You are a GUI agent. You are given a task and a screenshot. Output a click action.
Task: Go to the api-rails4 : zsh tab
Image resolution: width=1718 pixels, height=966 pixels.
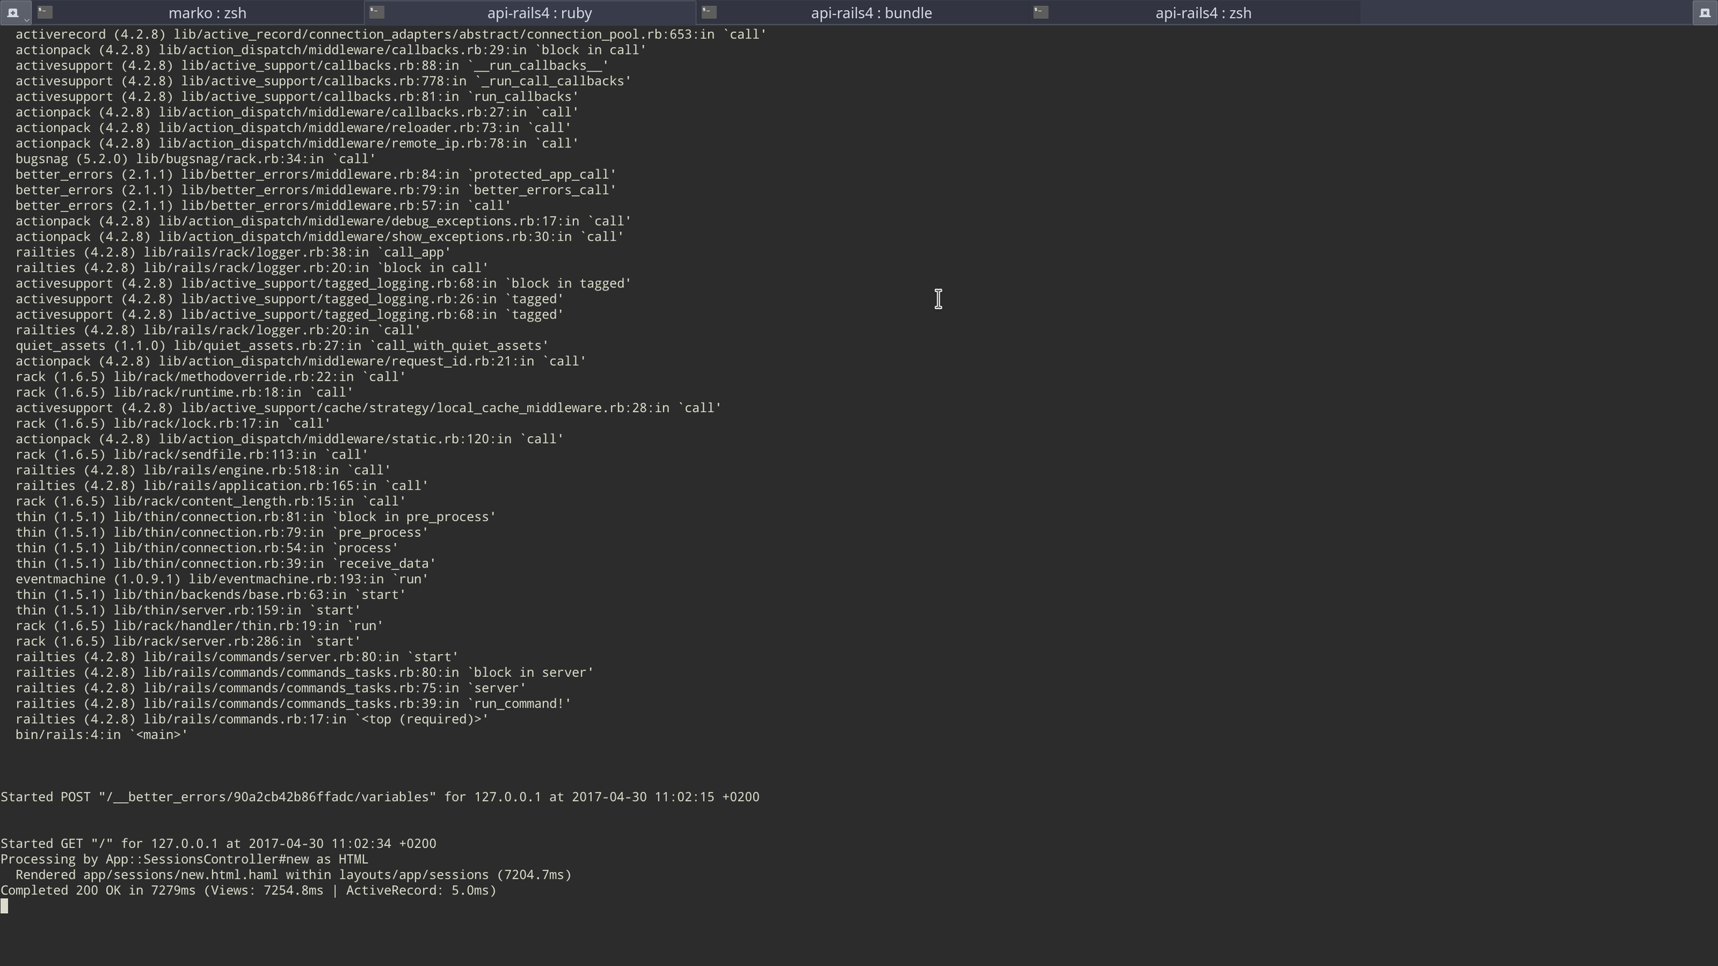tap(1203, 13)
